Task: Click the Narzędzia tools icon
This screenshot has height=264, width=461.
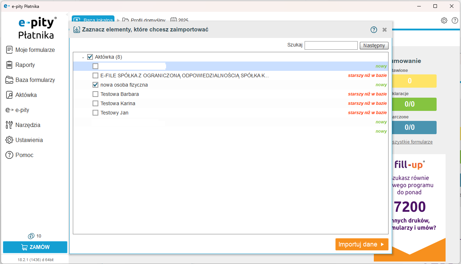Action: pyautogui.click(x=9, y=125)
